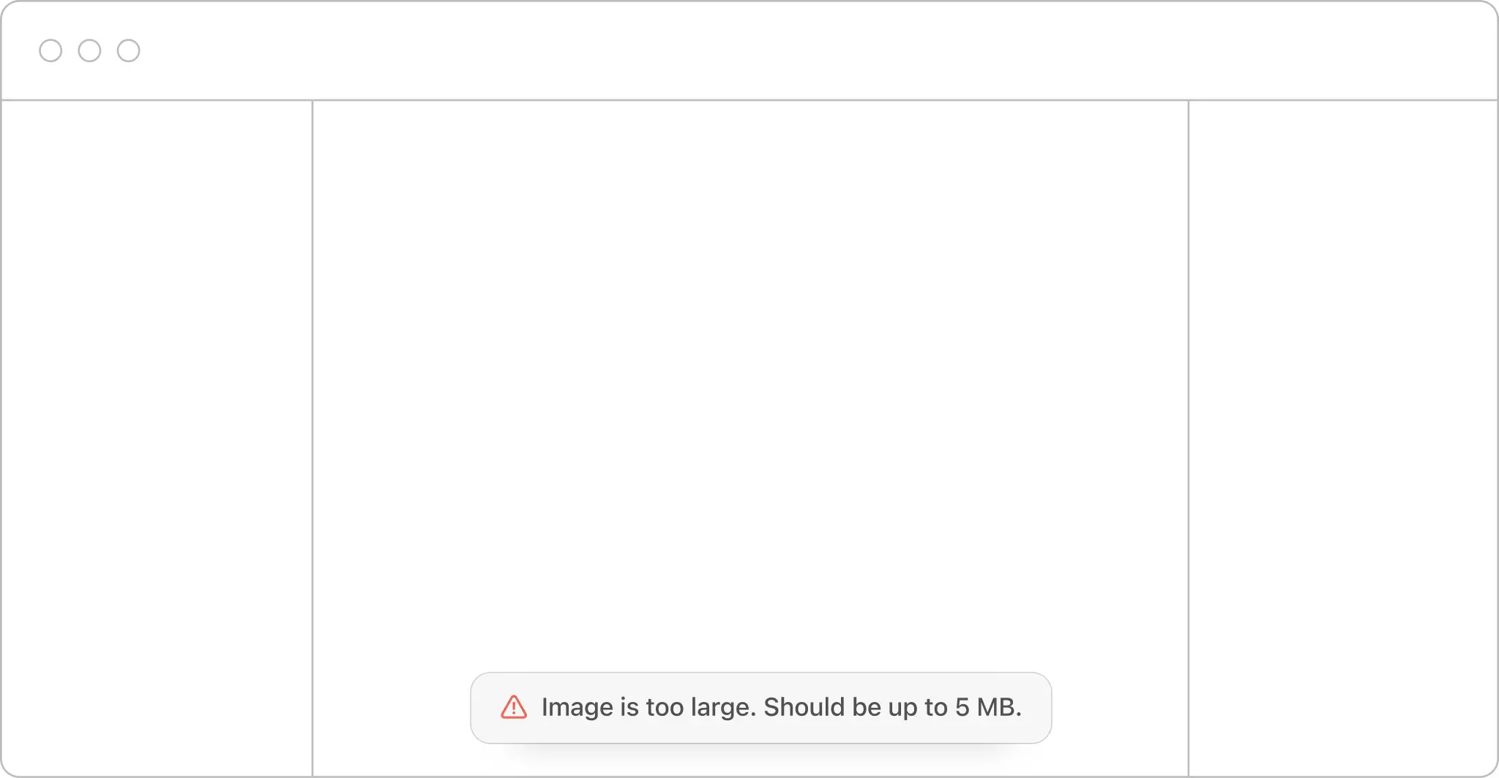The height and width of the screenshot is (778, 1499).
Task: Click the rightmost window control circle
Action: pos(128,50)
